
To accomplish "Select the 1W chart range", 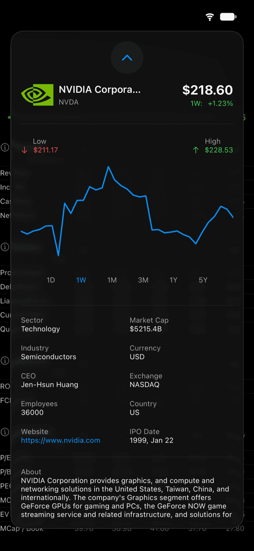I will (x=81, y=280).
